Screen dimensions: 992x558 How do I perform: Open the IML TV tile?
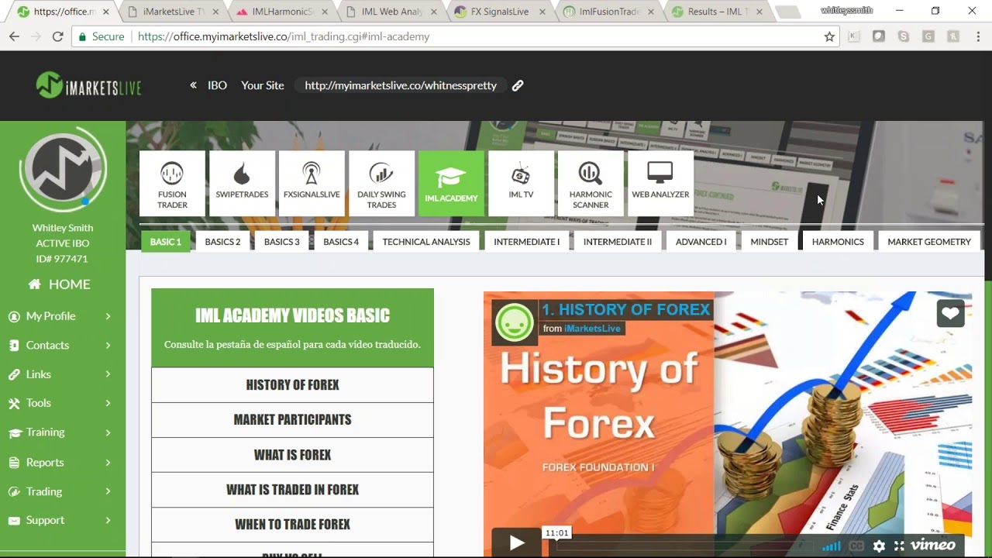click(x=521, y=184)
